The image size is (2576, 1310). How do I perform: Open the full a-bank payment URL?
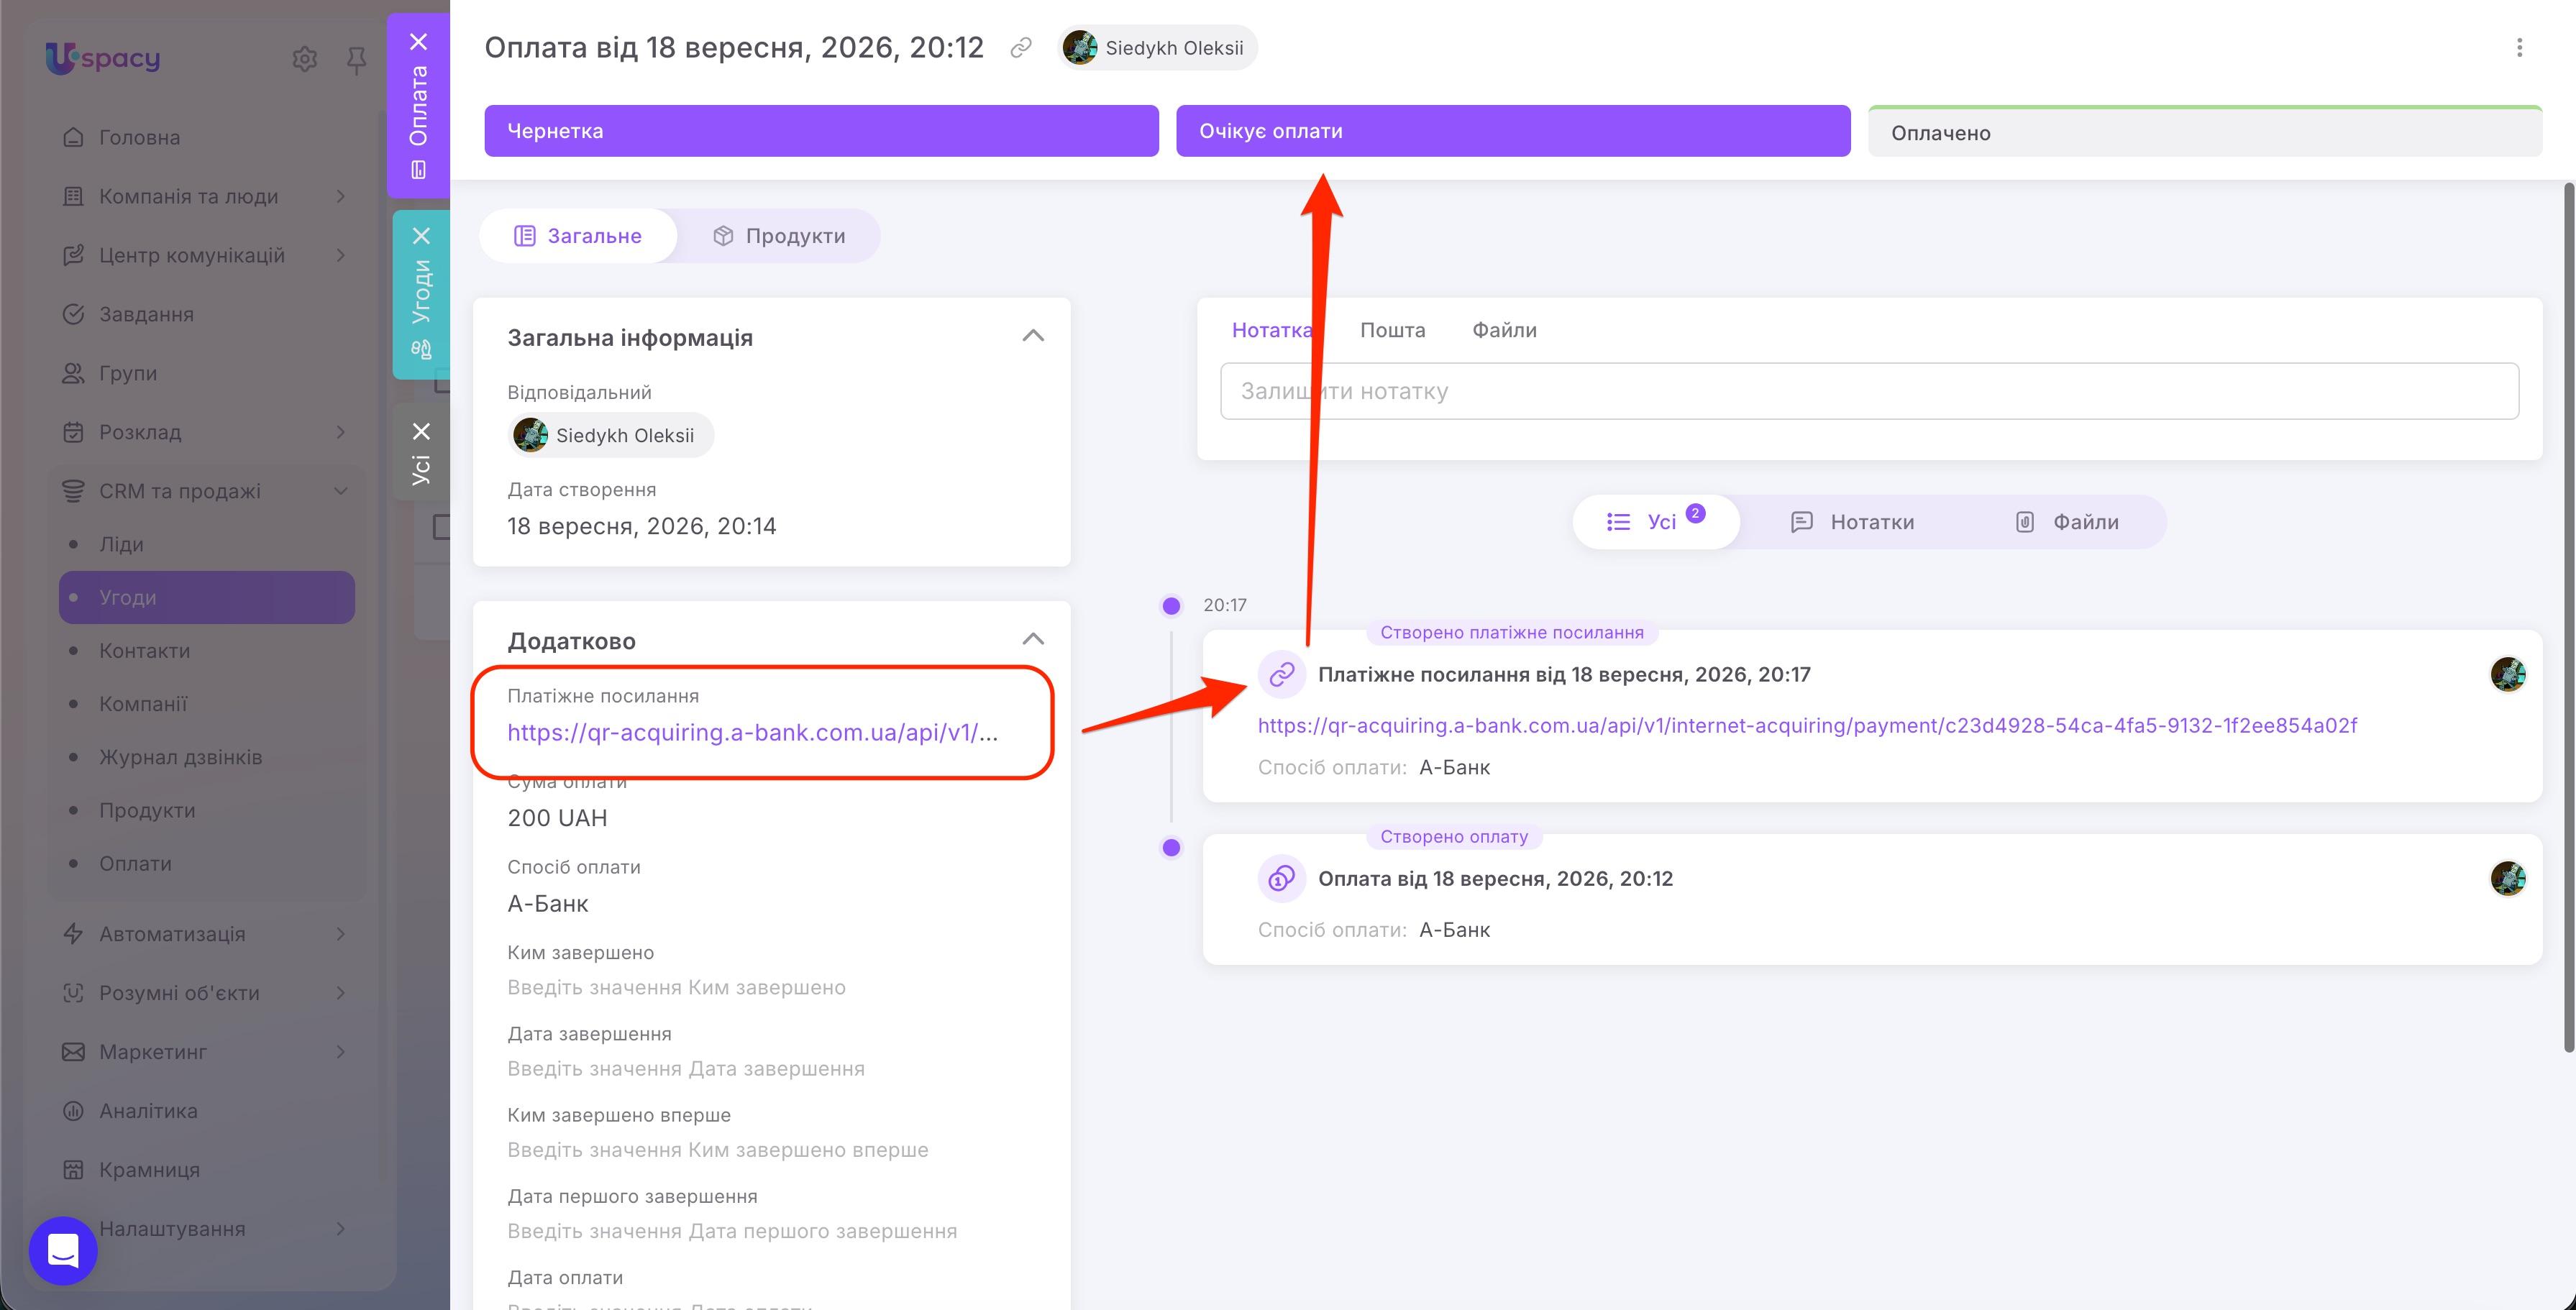point(1807,726)
